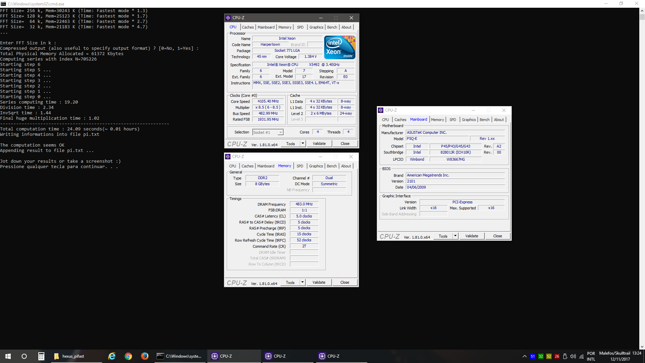Viewport: 645px width, 363px height.
Task: Select Bench tab in Memory window
Action: pyautogui.click(x=332, y=166)
